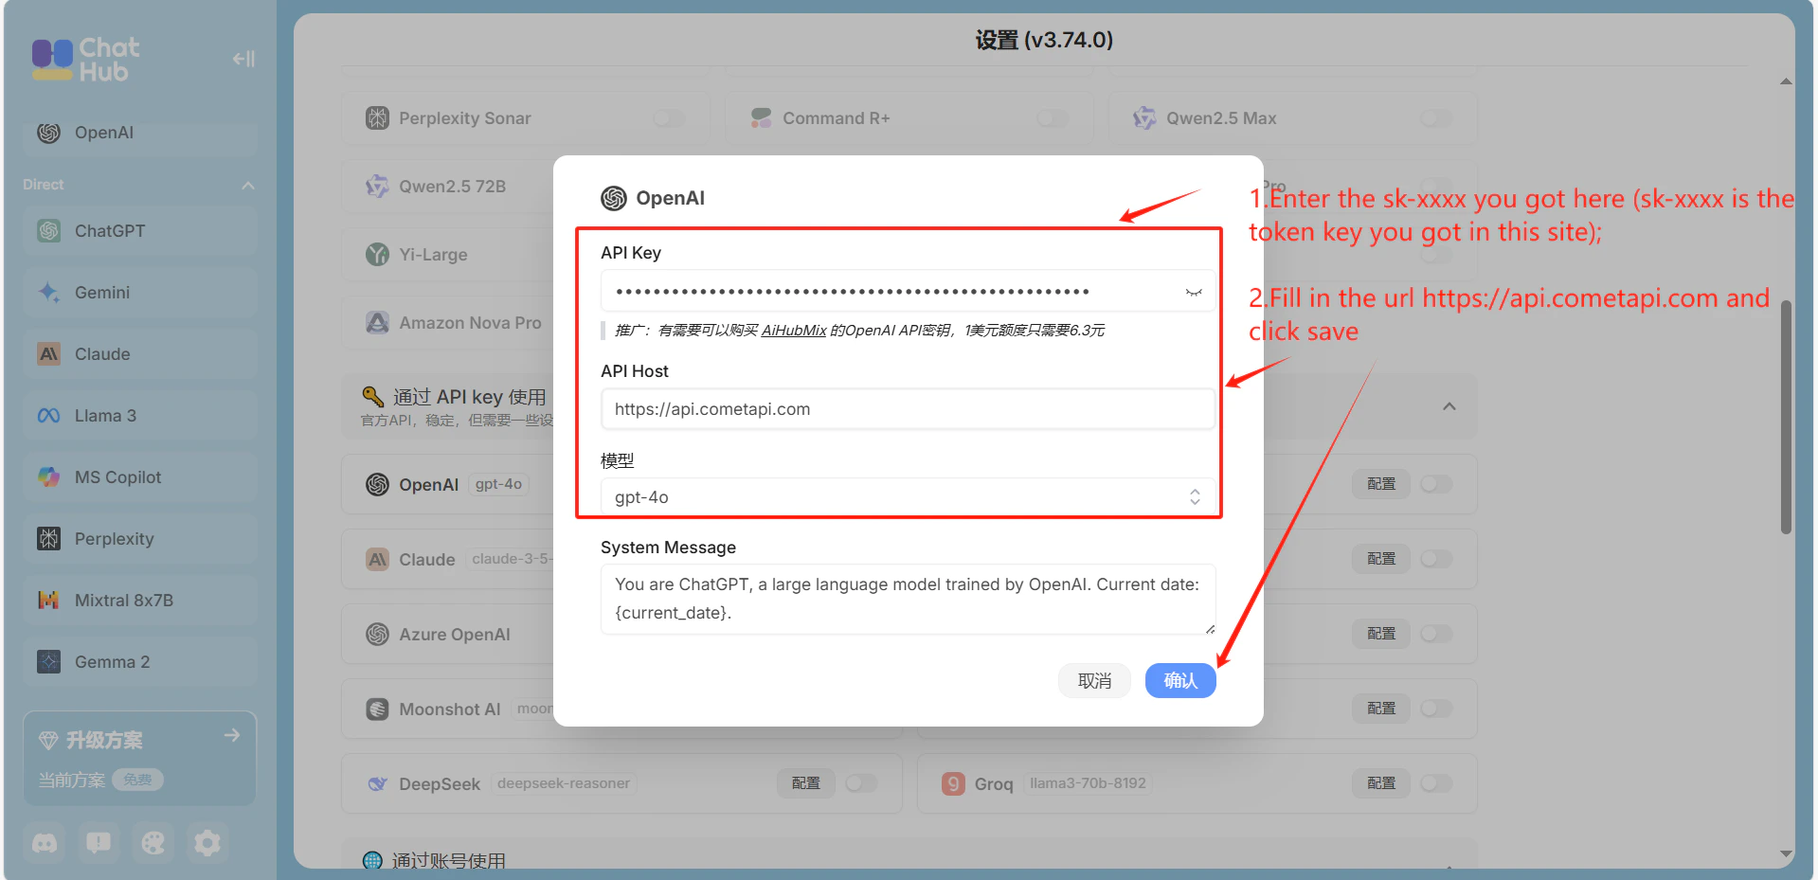Image resolution: width=1818 pixels, height=880 pixels.
Task: Collapse the API key section chevron
Action: [1449, 406]
